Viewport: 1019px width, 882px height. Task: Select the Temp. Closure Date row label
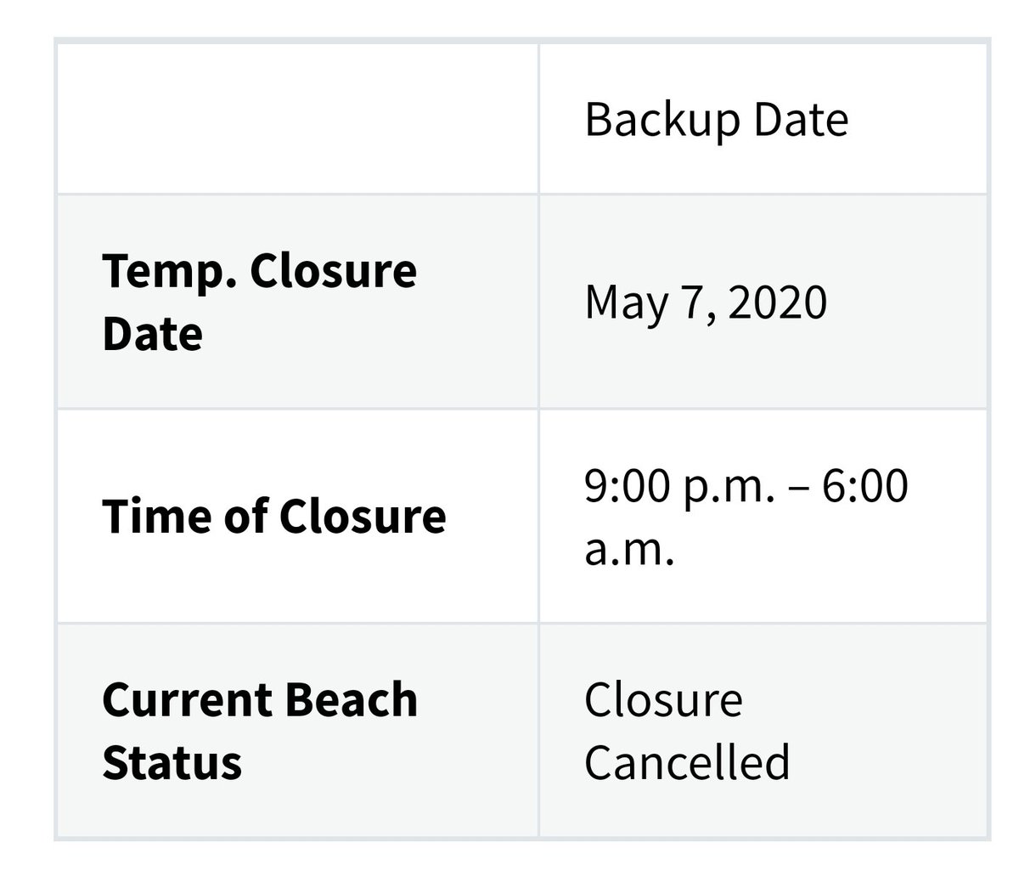point(259,302)
